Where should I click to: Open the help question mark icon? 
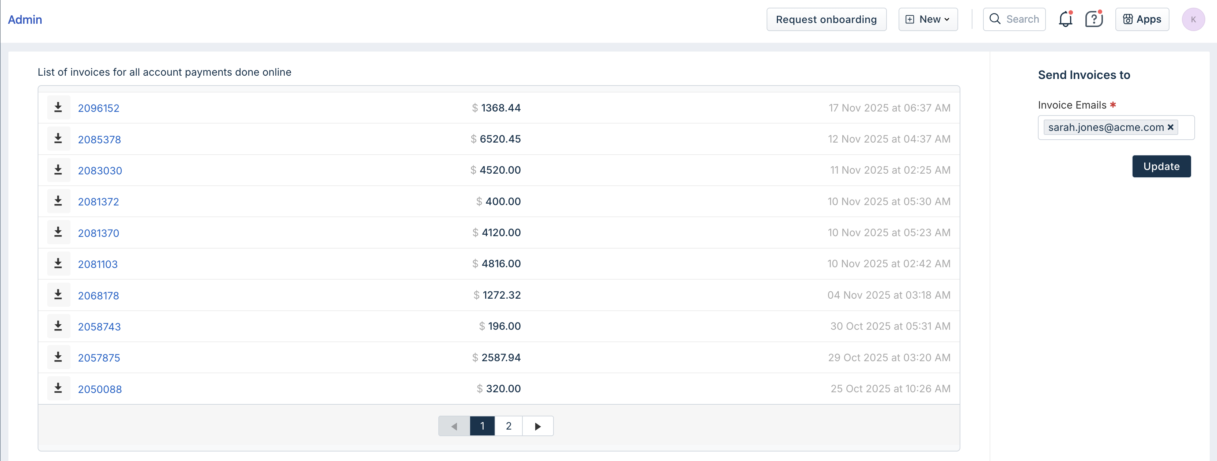click(x=1093, y=19)
